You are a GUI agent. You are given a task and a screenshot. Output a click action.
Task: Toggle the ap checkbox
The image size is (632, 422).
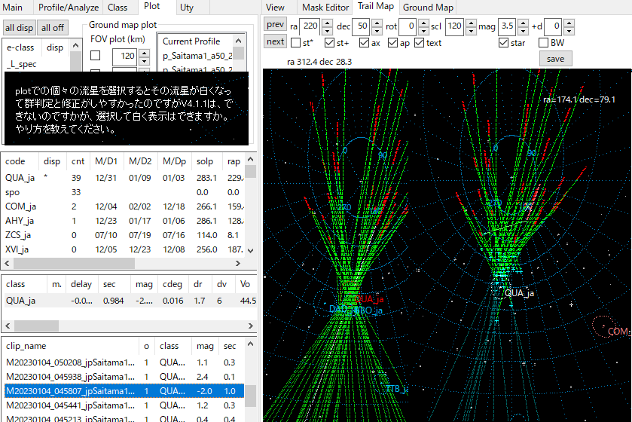coord(392,43)
